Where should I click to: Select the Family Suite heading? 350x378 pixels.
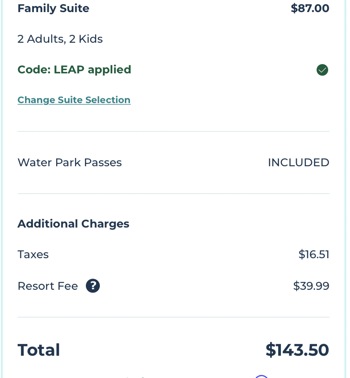(53, 8)
